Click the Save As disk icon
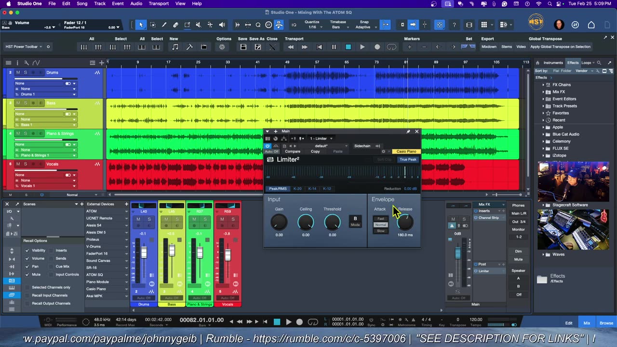The image size is (617, 347). (x=258, y=47)
